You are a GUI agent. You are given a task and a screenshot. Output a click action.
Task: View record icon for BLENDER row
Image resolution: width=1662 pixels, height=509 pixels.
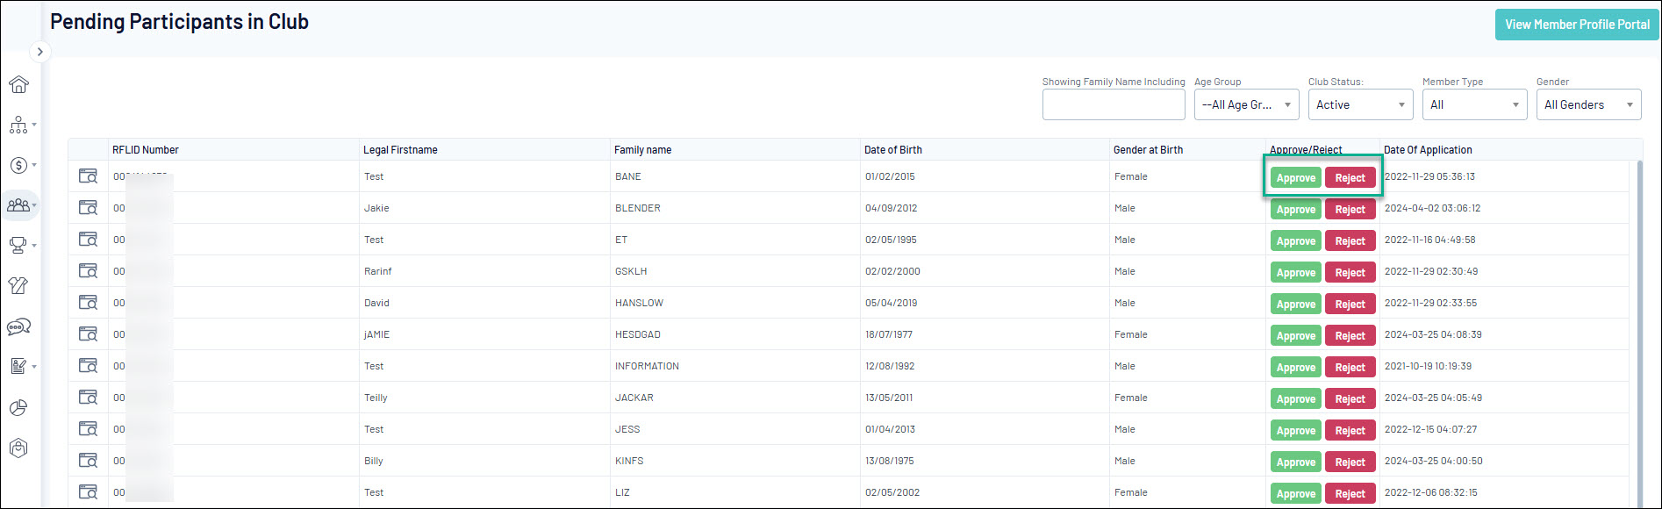(x=88, y=208)
